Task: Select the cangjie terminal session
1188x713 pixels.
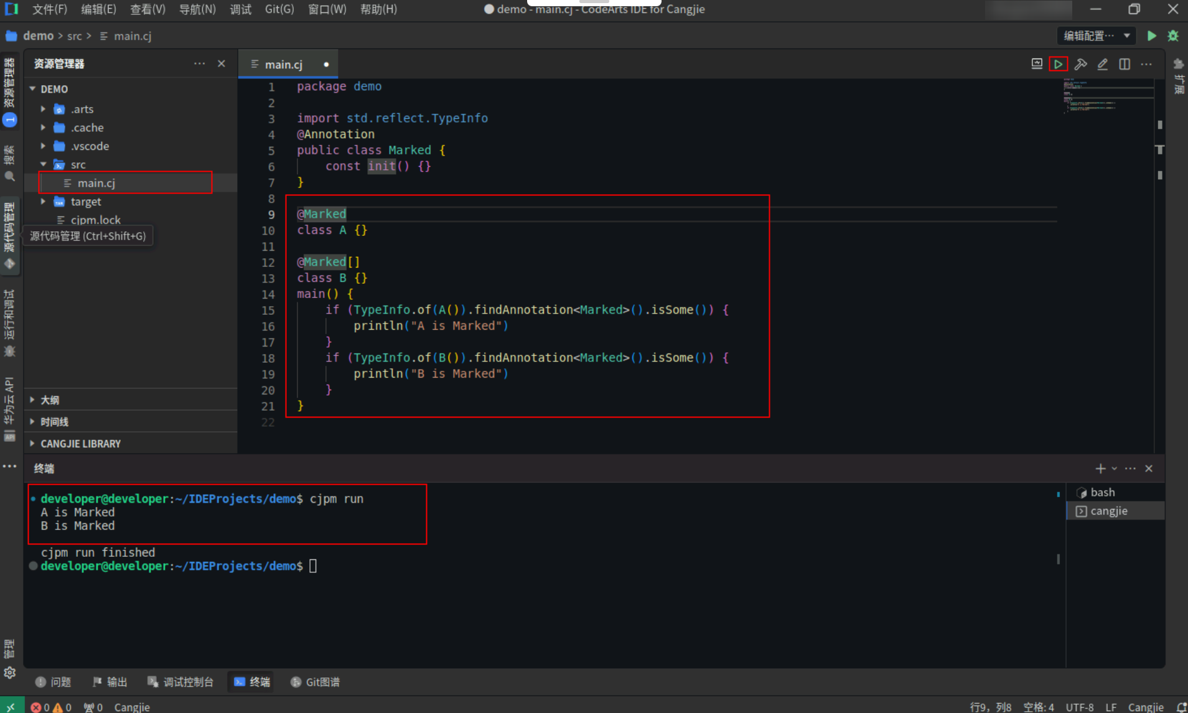Action: (x=1115, y=511)
